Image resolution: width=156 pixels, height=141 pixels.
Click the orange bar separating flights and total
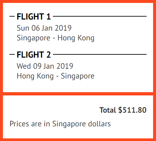click(78, 94)
